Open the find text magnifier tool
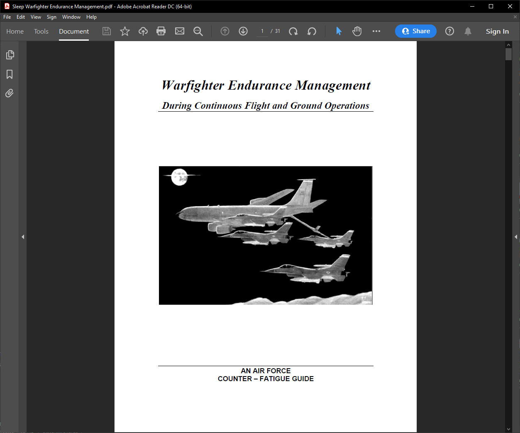 point(198,31)
